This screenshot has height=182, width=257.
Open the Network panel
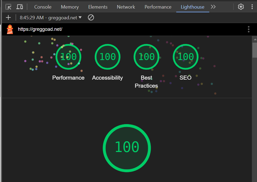(x=126, y=7)
